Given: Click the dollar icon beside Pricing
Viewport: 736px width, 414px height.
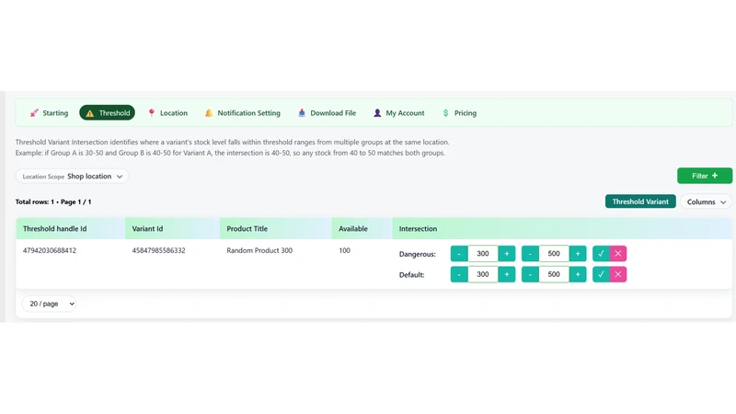Looking at the screenshot, I should click(446, 113).
